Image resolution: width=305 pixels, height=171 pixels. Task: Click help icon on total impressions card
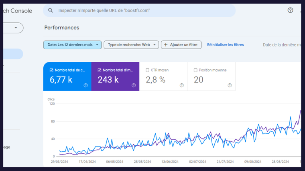pyautogui.click(x=134, y=85)
